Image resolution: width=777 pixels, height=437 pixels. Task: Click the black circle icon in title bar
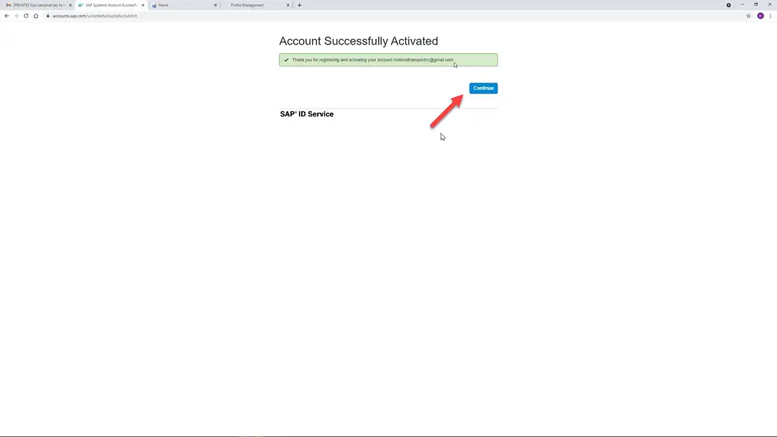(x=728, y=5)
